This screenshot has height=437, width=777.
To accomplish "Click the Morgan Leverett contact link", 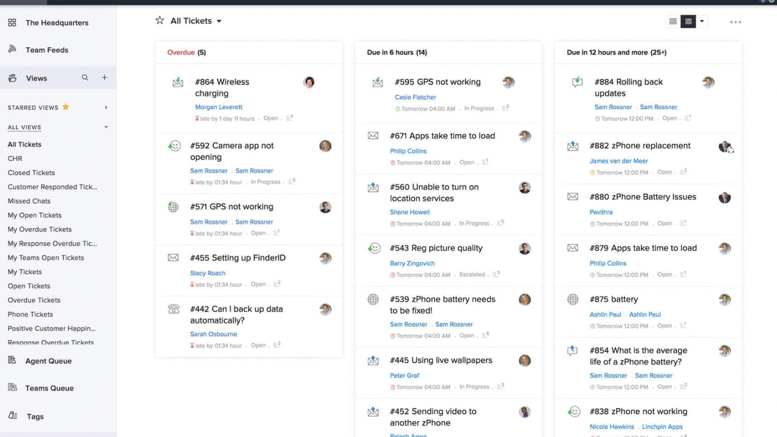I will coord(219,107).
